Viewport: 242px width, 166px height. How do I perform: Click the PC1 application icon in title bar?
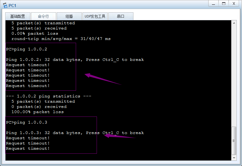pos(5,5)
